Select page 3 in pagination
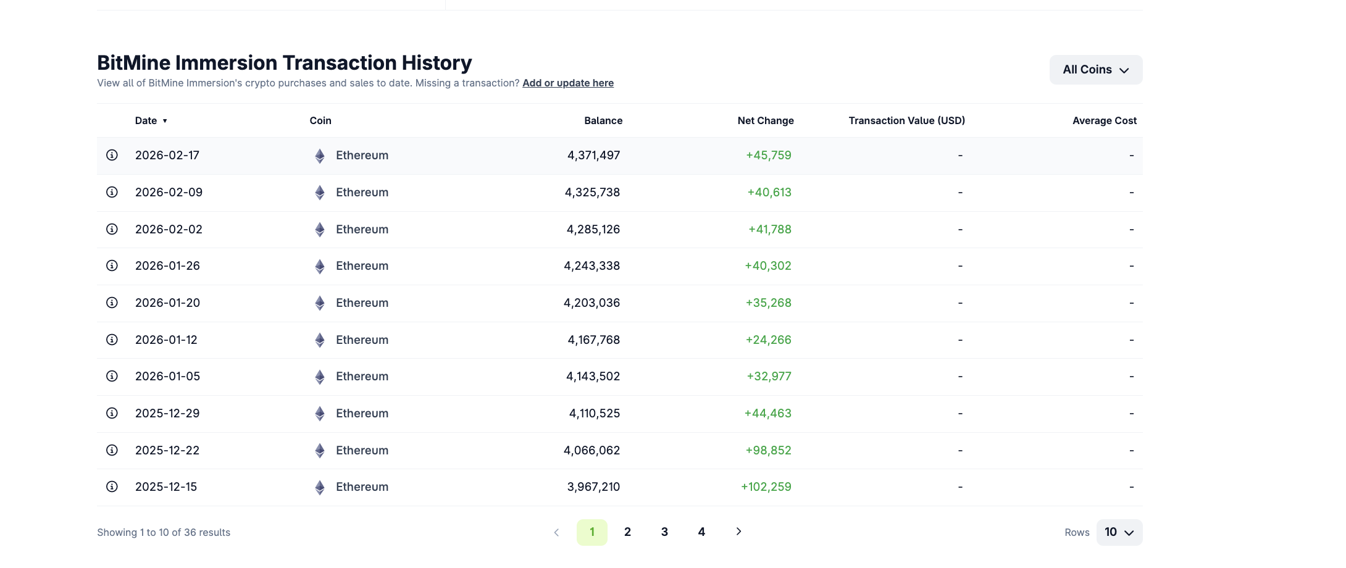Screen dimensions: 1346x568 click(664, 532)
